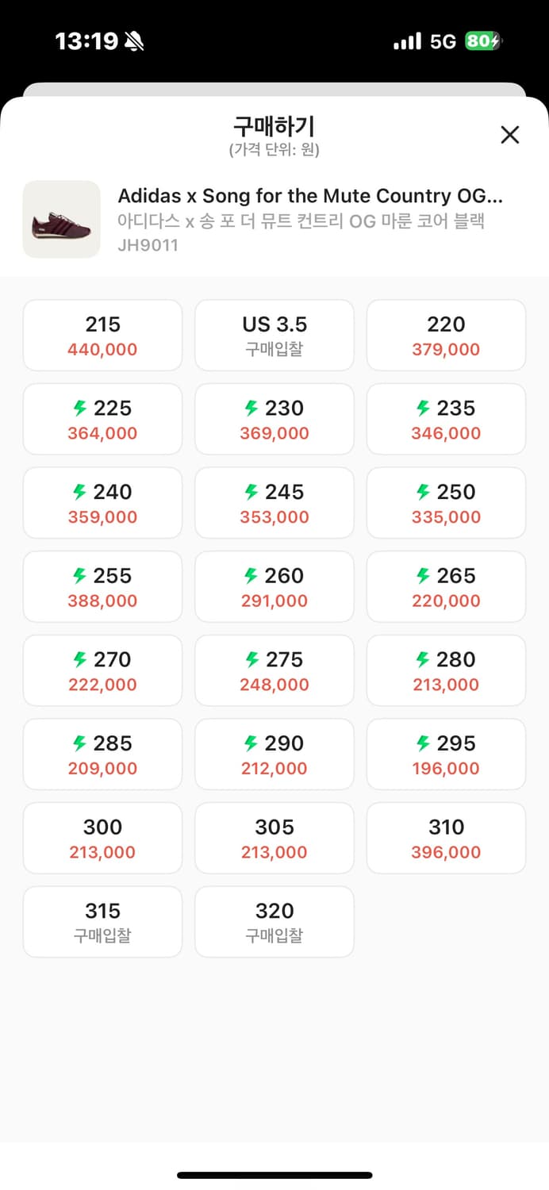Place purchase bid for size 320
549x1190 pixels.
[x=274, y=922]
